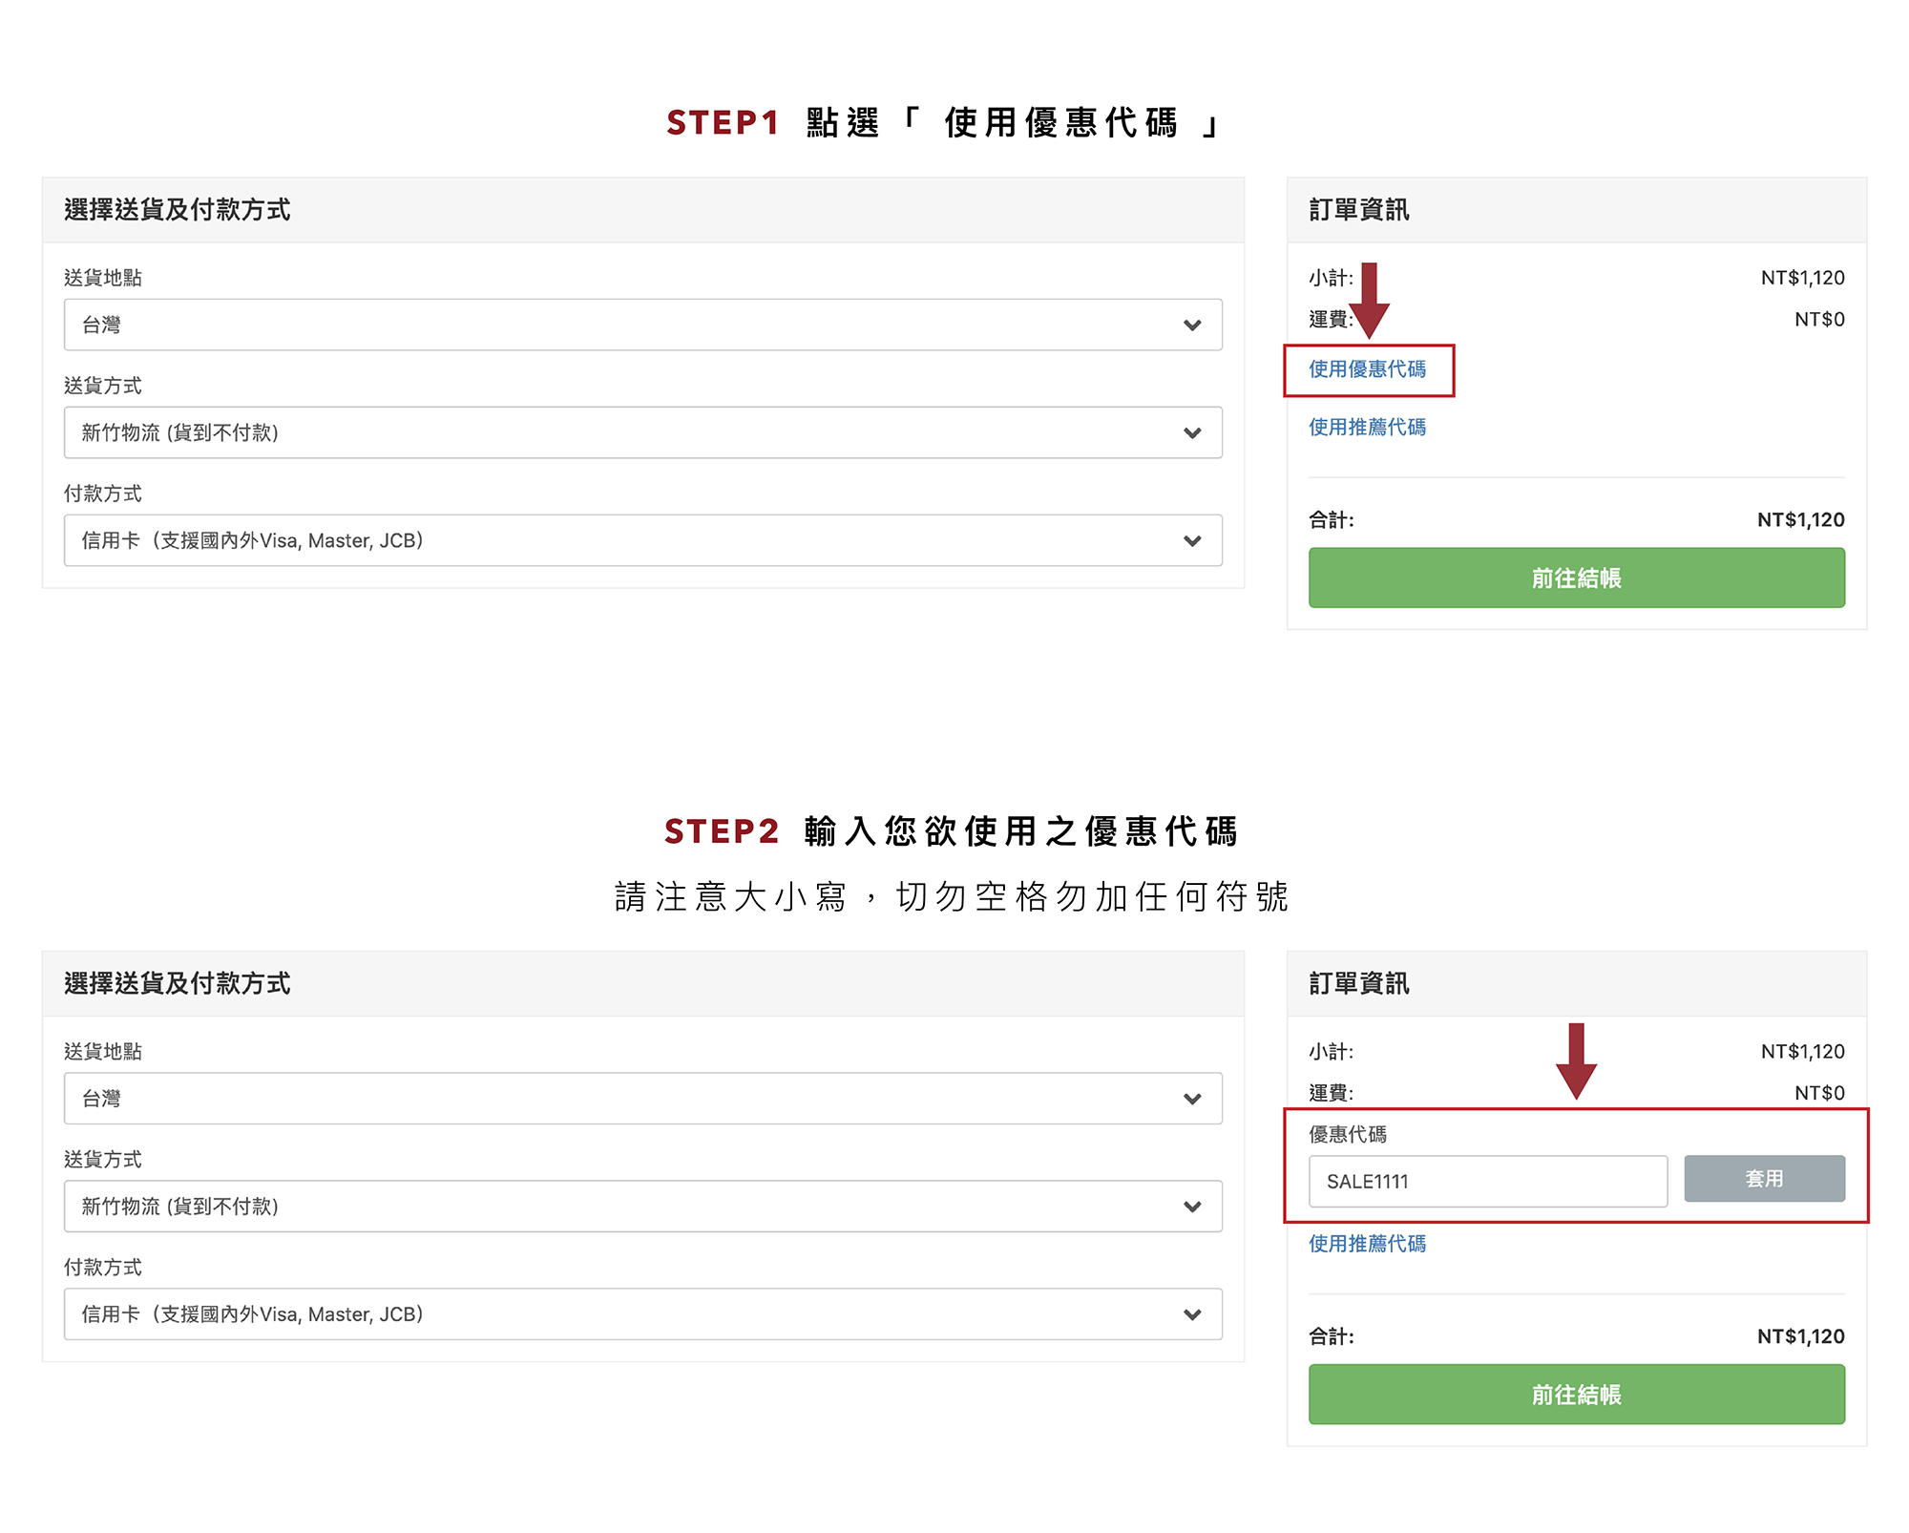Open the 送貨方式 新竹物流 dropdown in Step 1
Image resolution: width=1909 pixels, height=1533 pixels.
(x=642, y=433)
